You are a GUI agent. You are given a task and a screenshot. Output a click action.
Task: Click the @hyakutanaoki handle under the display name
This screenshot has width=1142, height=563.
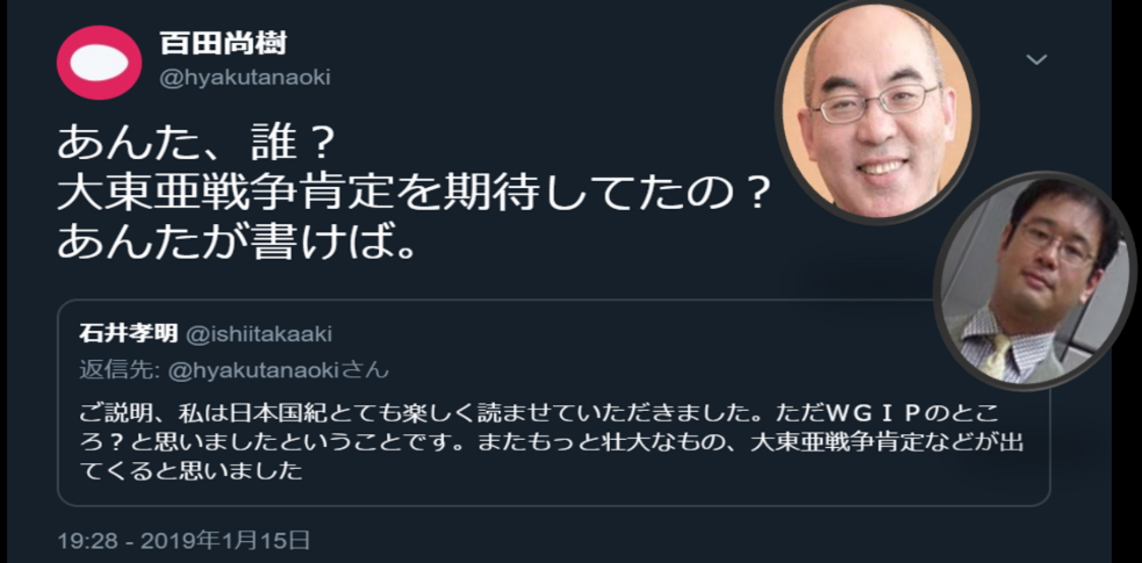tap(244, 77)
